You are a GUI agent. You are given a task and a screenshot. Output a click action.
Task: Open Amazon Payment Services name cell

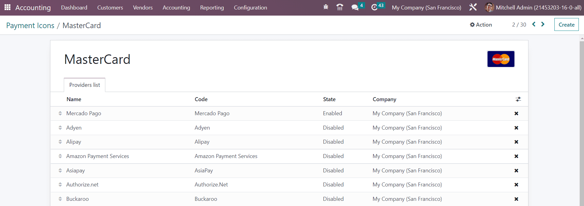[98, 156]
